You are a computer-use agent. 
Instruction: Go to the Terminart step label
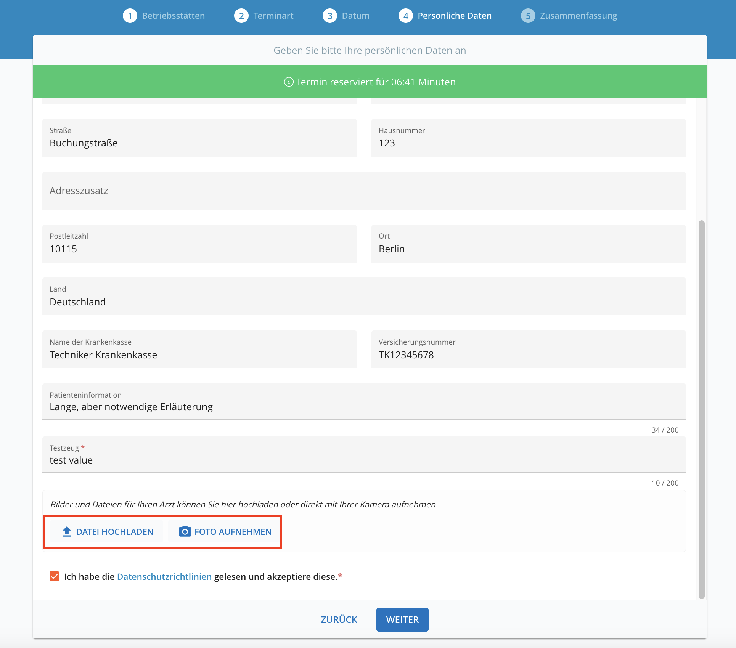point(273,16)
